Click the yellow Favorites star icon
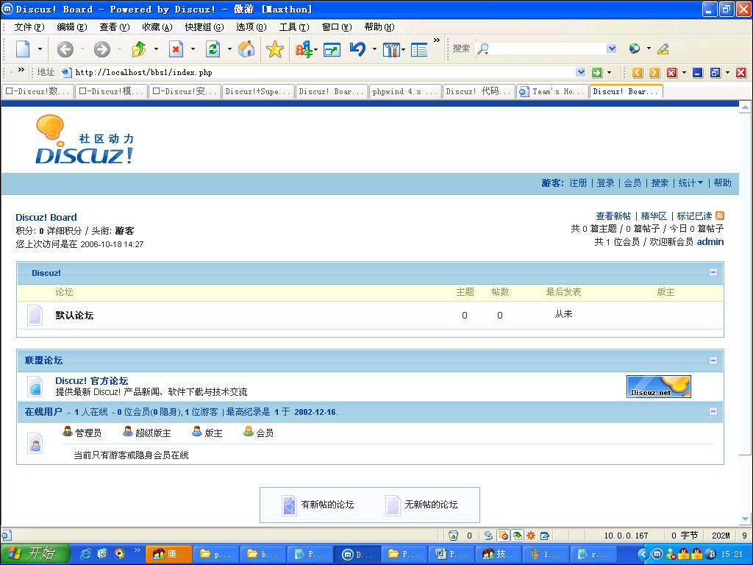 pos(275,49)
